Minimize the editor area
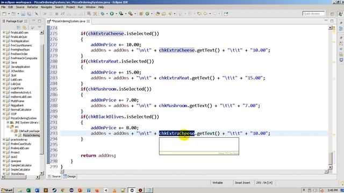 326,21
